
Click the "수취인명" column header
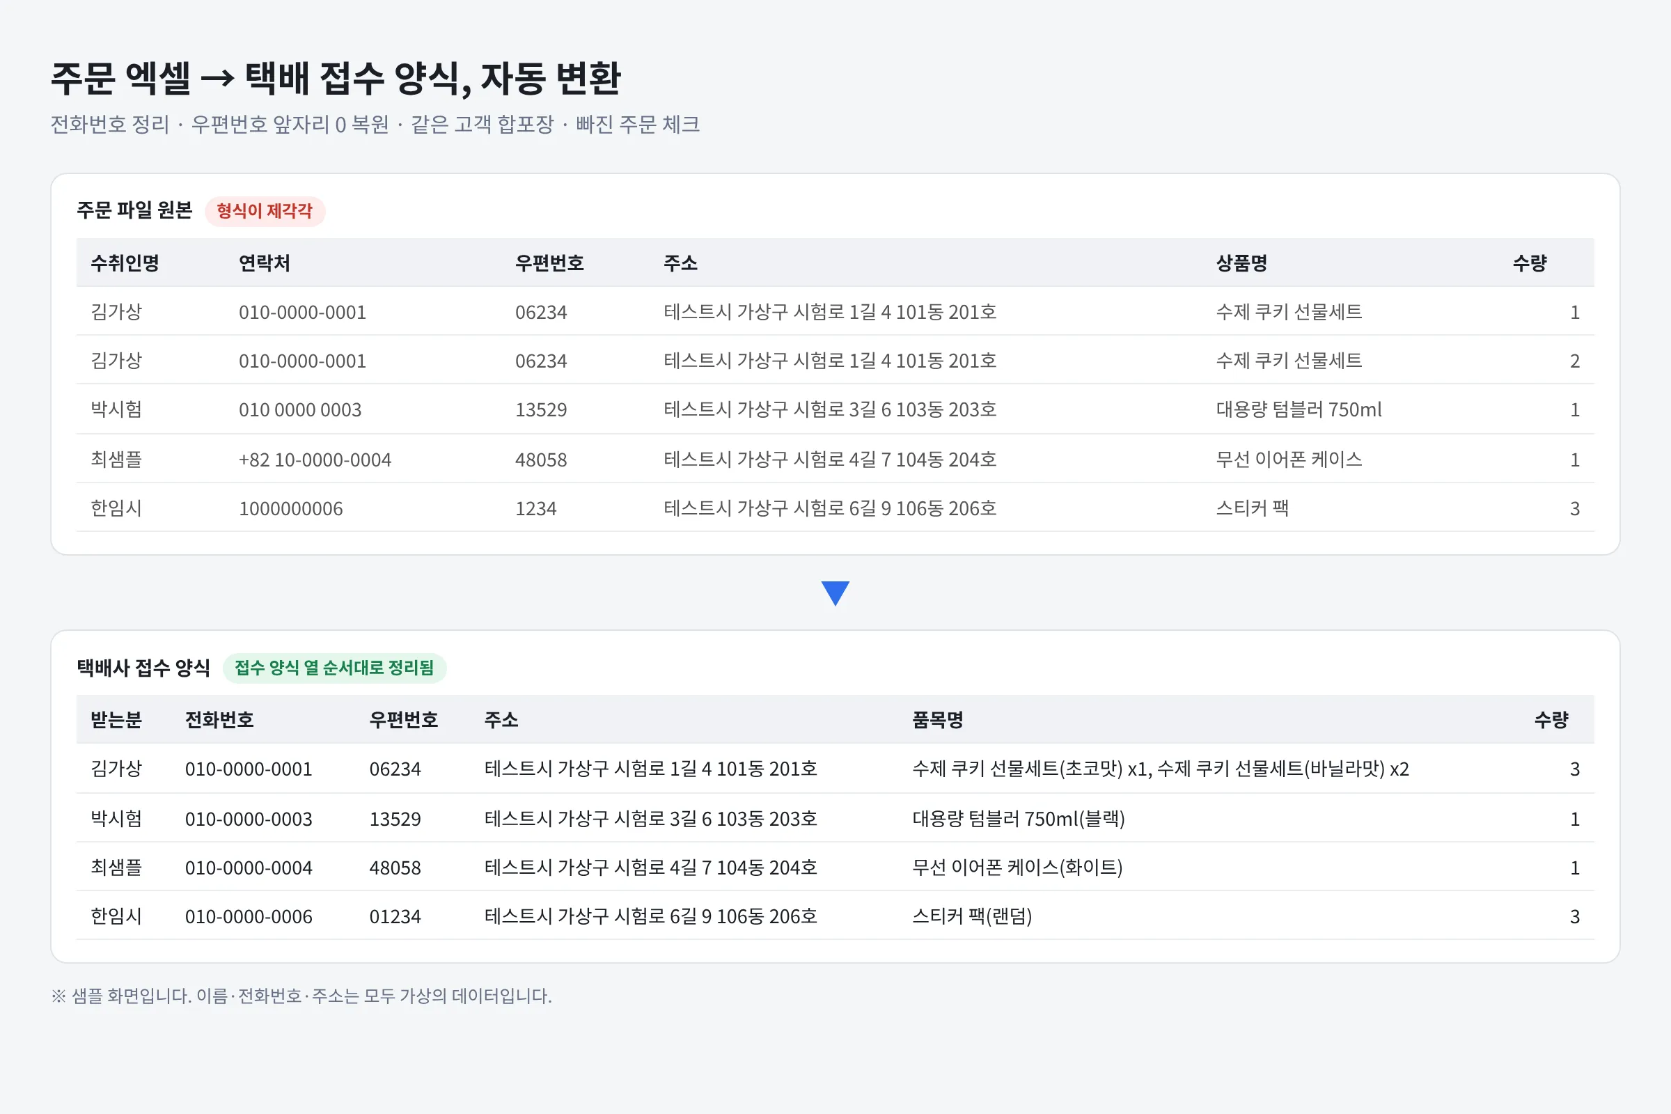(125, 263)
